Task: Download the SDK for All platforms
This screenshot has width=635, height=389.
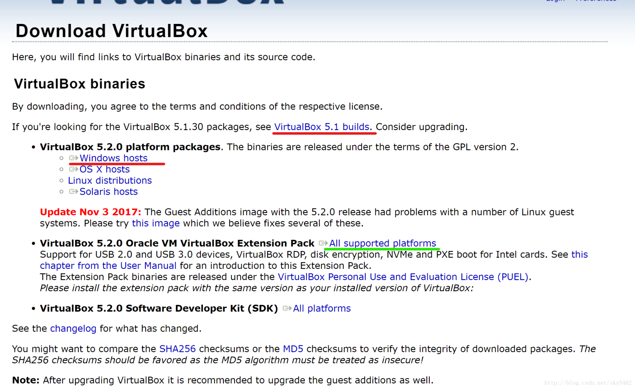Action: tap(322, 308)
